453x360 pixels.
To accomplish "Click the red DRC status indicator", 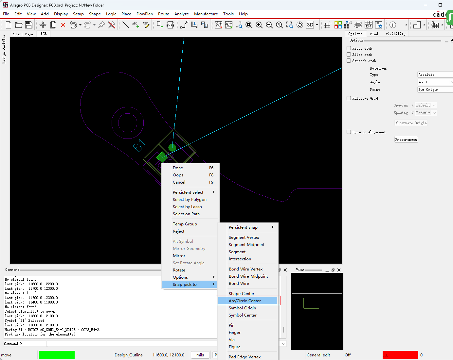I will [400, 355].
